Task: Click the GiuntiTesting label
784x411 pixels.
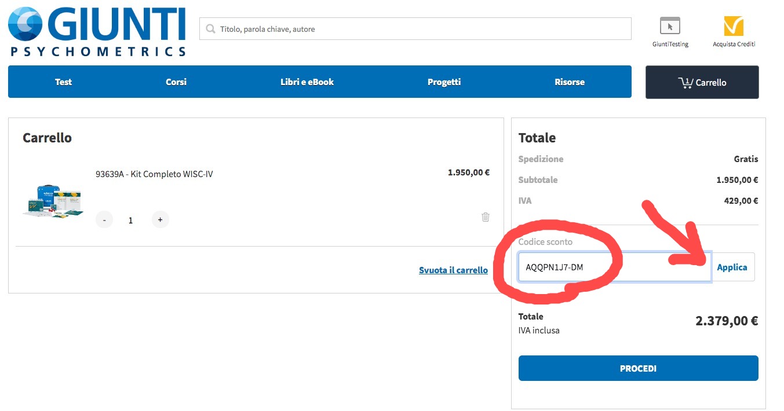Action: click(670, 44)
